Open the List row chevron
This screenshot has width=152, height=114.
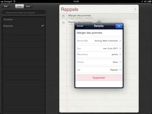click(x=120, y=70)
